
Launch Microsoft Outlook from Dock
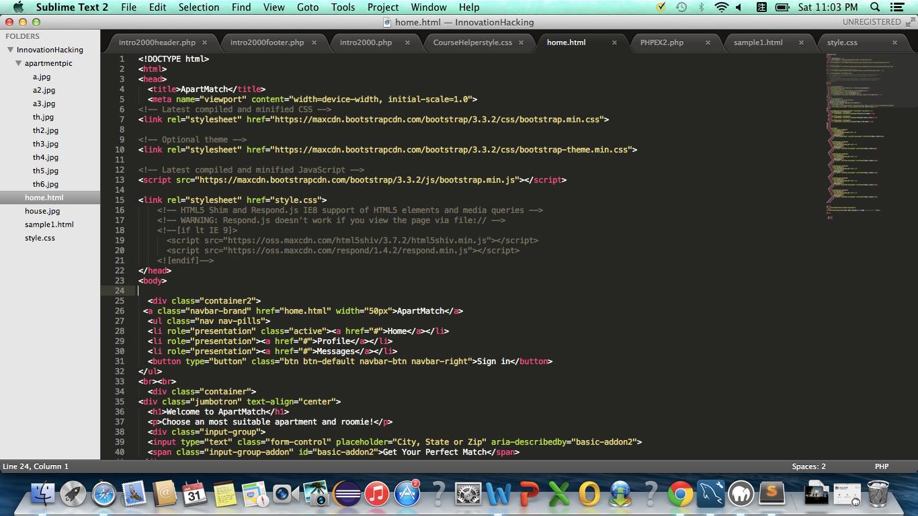click(x=589, y=494)
